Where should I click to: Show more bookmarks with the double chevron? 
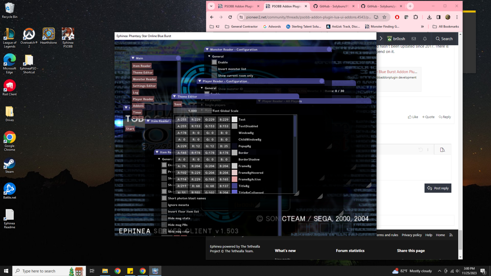(x=422, y=27)
